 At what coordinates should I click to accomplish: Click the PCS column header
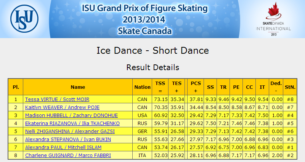tap(196, 87)
